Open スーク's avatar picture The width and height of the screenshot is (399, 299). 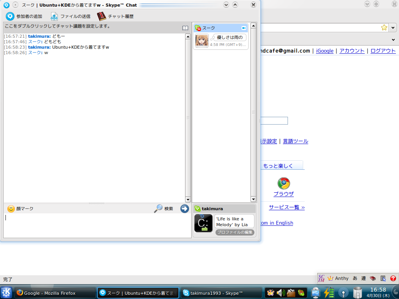click(x=201, y=40)
